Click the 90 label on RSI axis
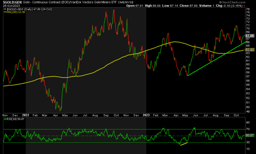Image resolution: width=256 pixels, height=154 pixels. tap(248, 123)
